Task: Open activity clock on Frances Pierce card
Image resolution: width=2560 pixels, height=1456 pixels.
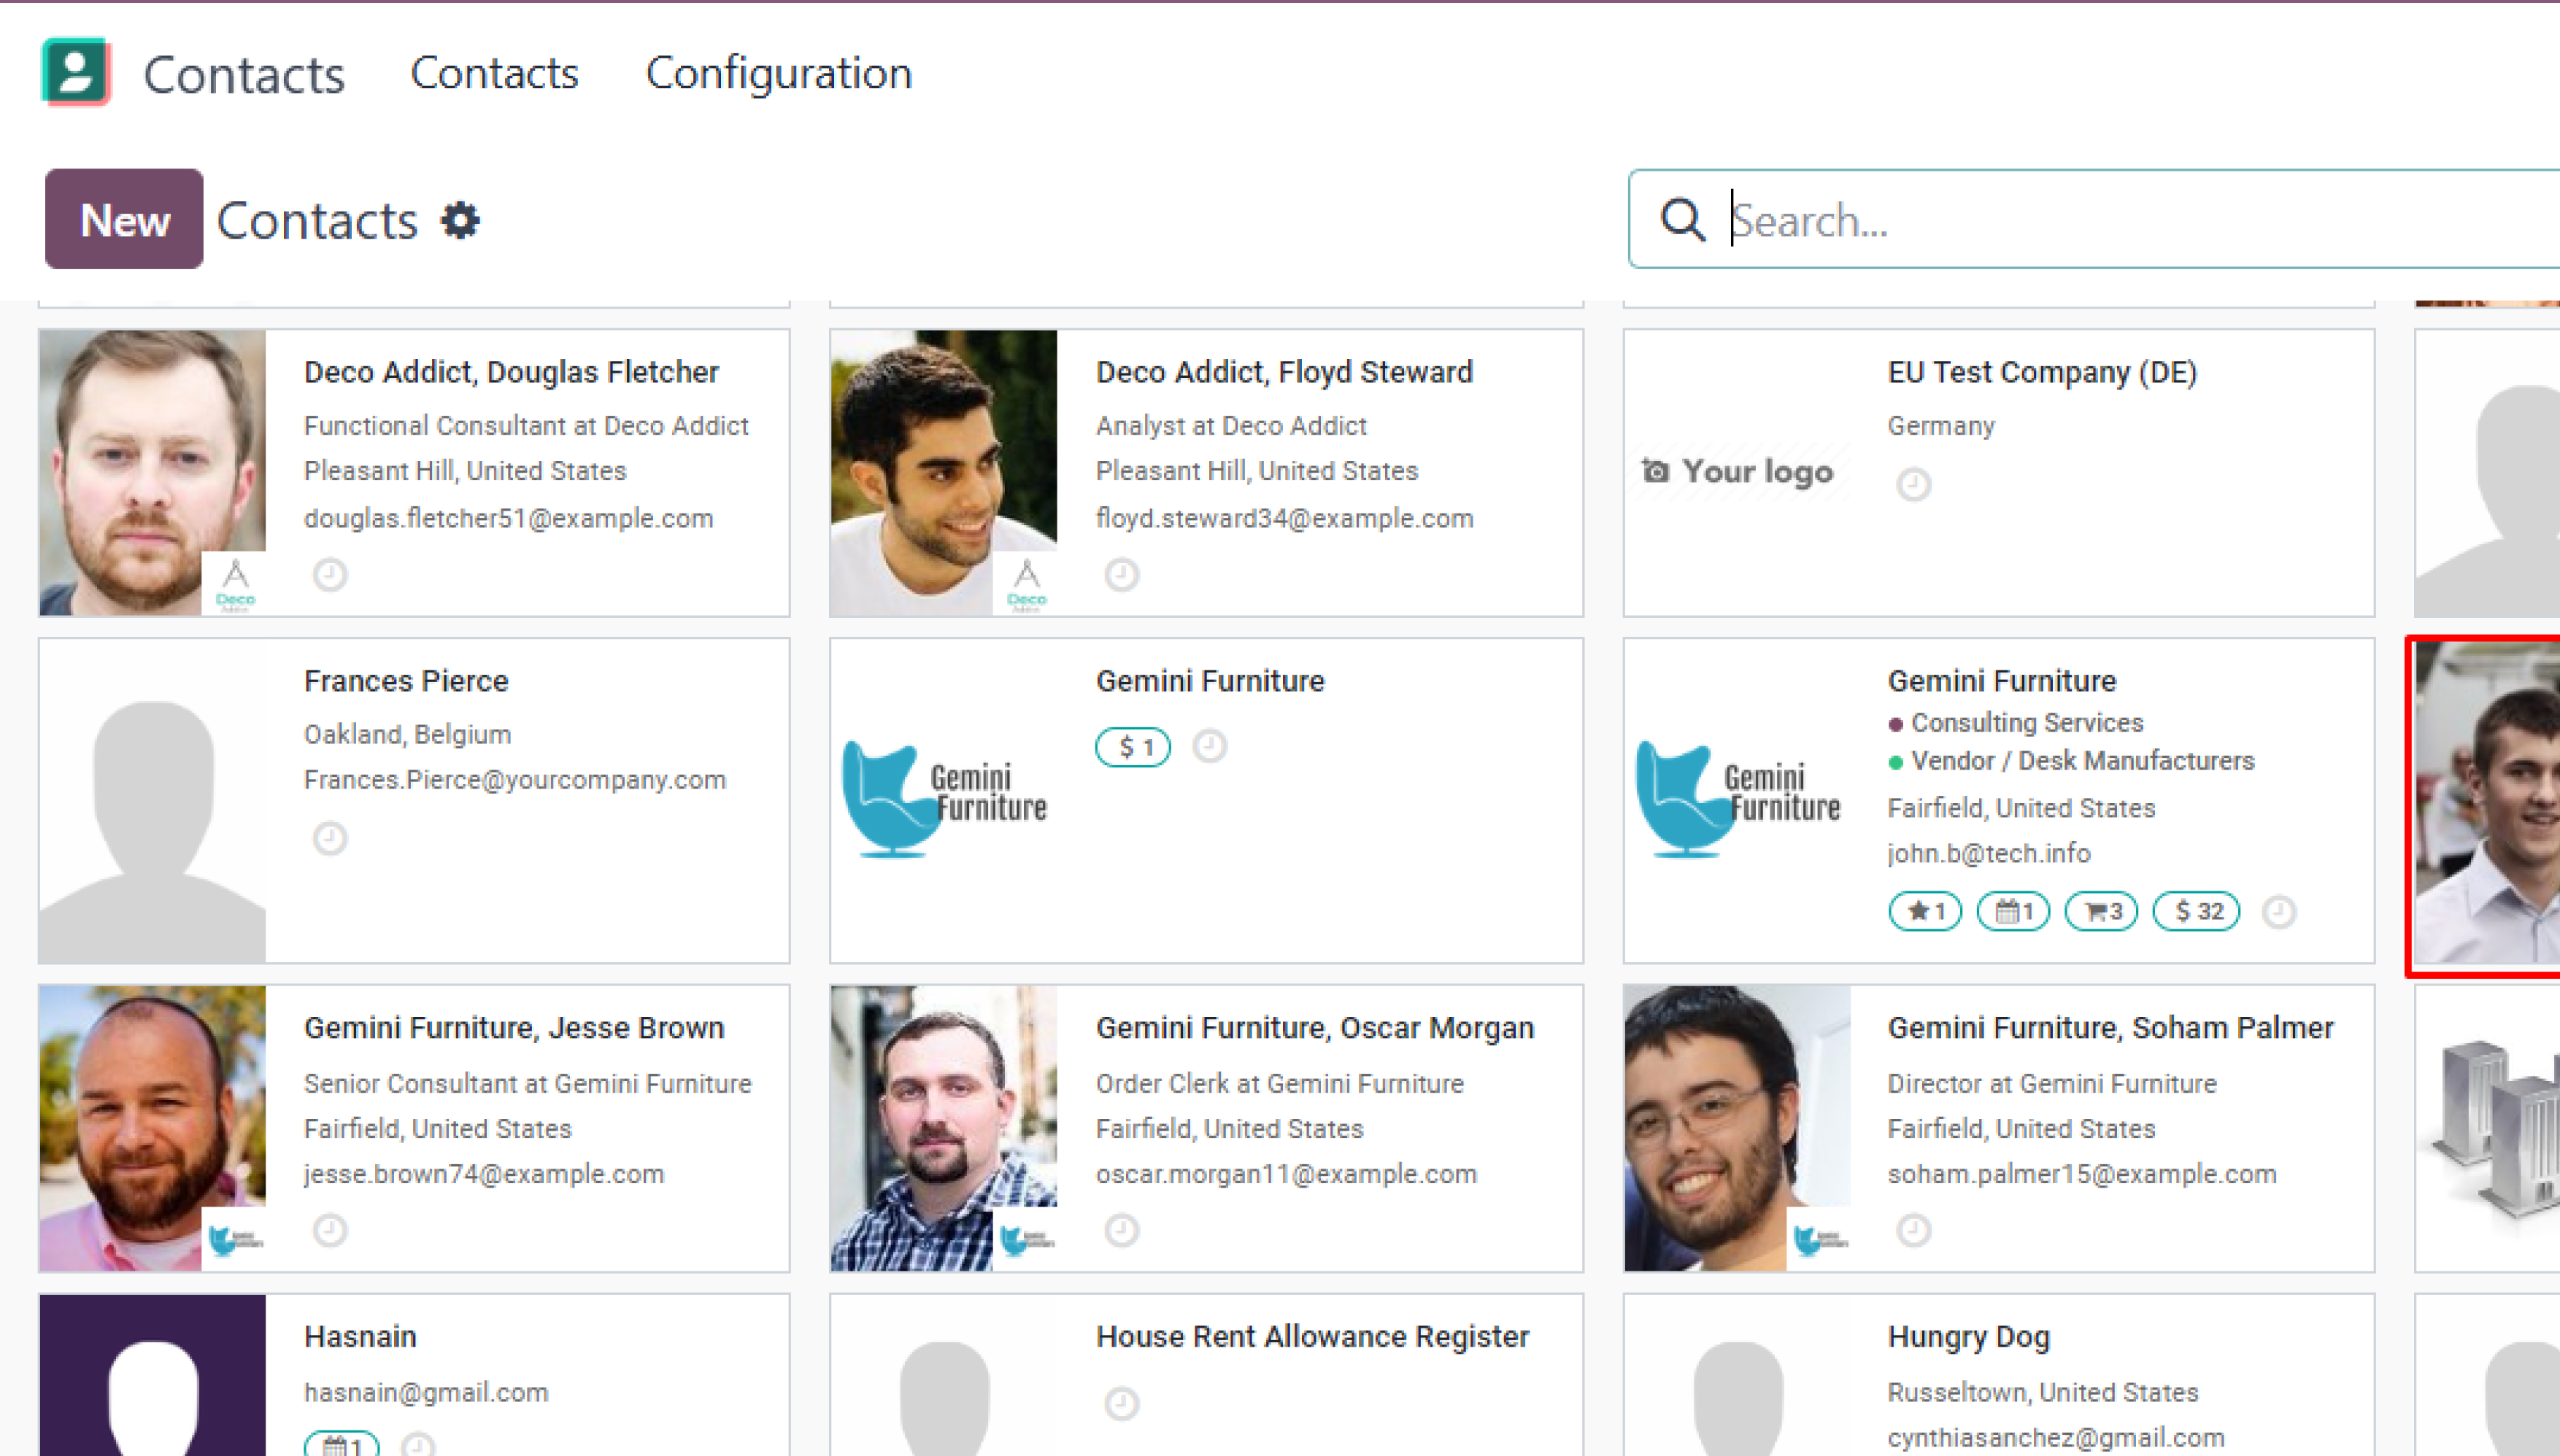Action: click(329, 838)
